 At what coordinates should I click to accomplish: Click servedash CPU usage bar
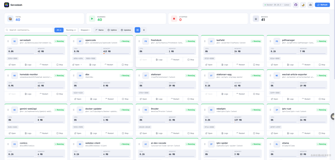(21, 53)
